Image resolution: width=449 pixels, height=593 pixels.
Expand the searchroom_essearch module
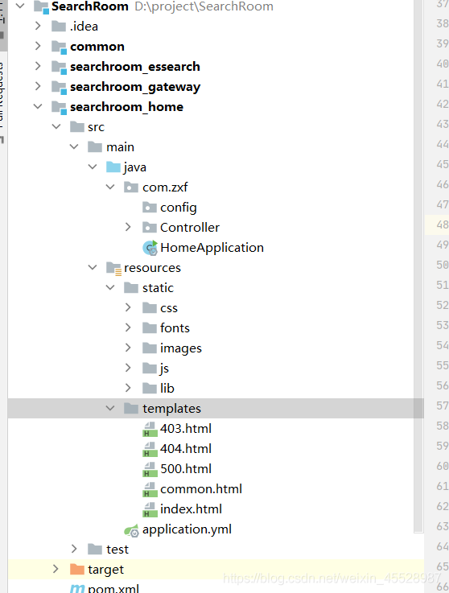coord(38,66)
